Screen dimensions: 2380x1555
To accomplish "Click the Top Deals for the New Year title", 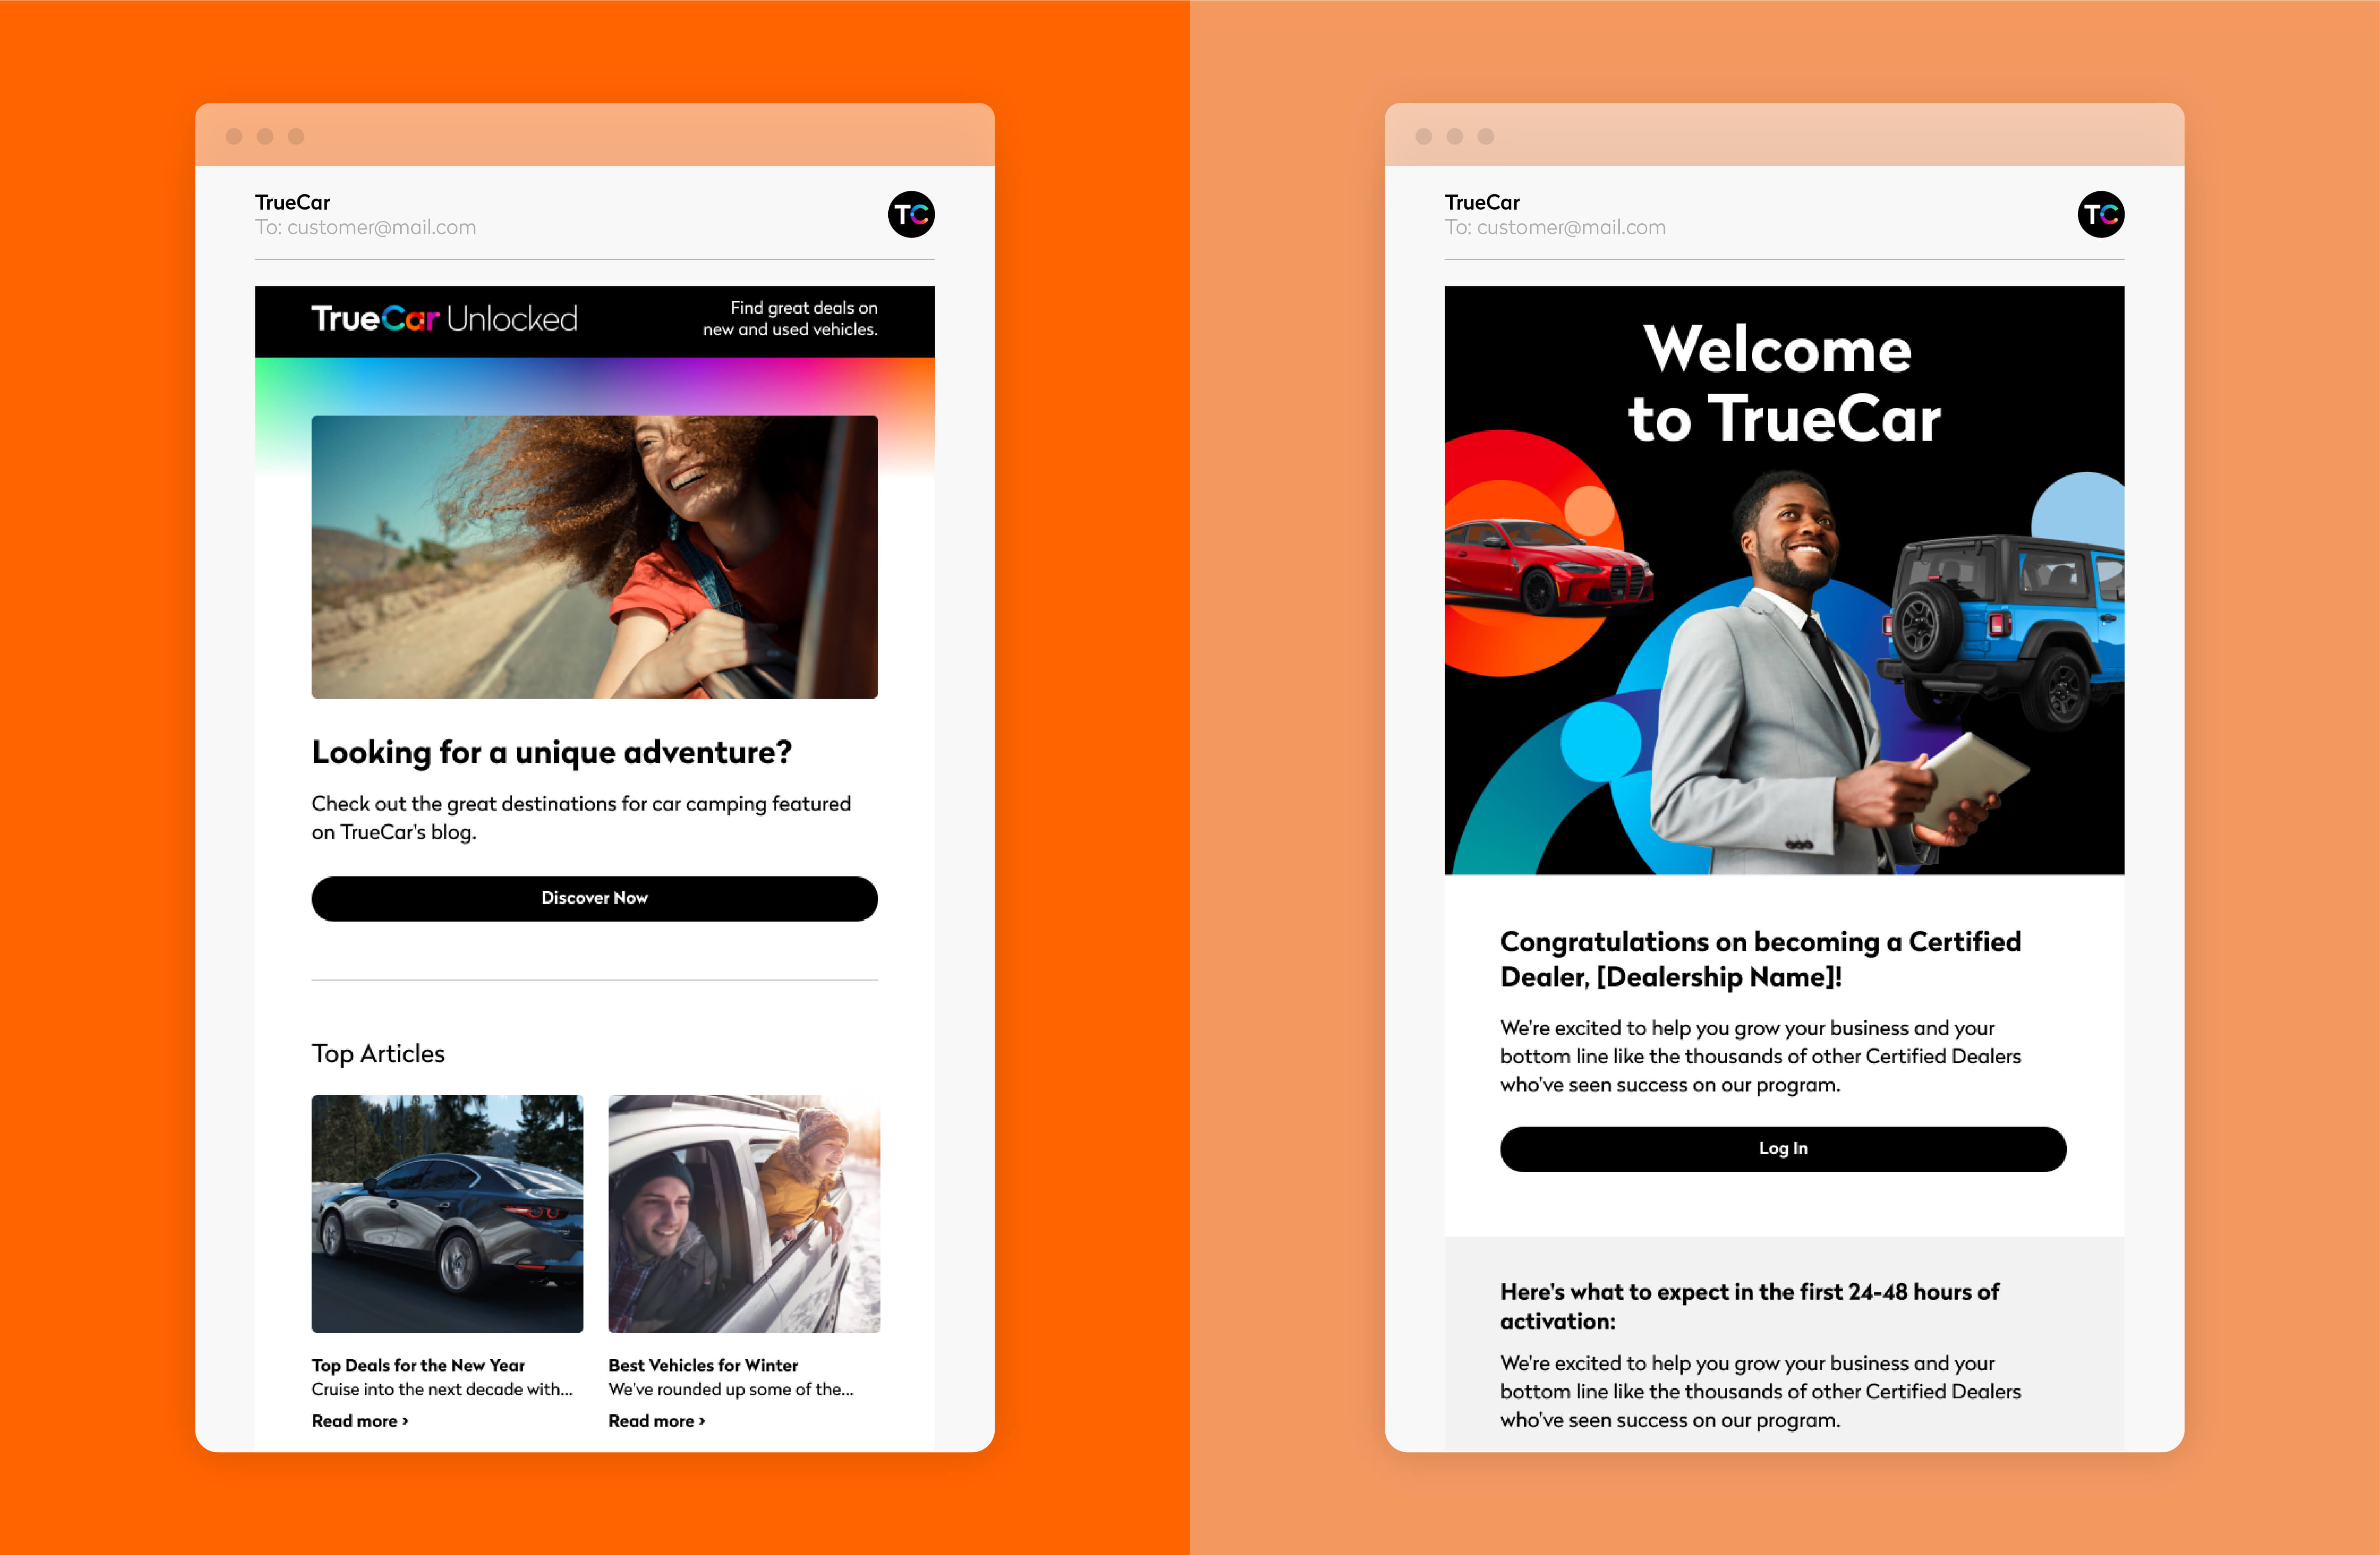I will (x=418, y=1365).
